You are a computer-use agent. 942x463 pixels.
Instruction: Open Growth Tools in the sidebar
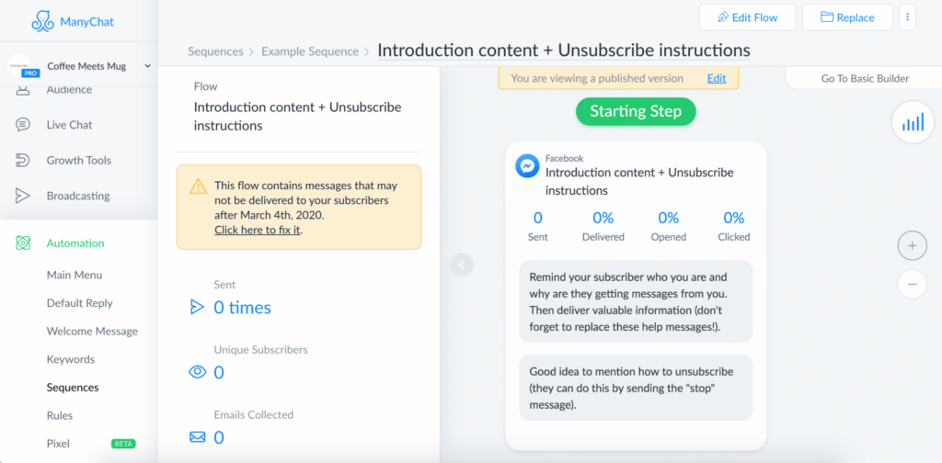tap(79, 160)
